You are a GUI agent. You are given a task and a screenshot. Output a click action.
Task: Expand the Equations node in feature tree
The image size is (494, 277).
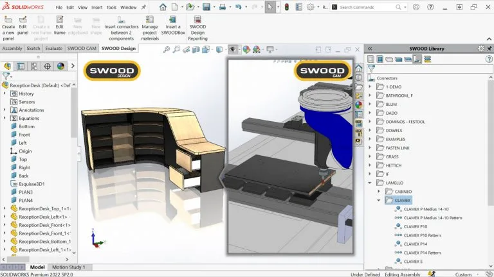pos(5,118)
